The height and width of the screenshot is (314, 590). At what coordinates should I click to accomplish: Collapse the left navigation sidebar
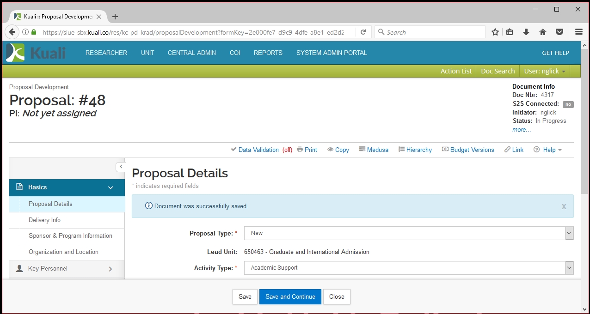point(121,167)
